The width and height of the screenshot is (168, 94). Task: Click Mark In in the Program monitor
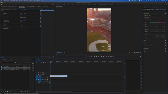89,57
